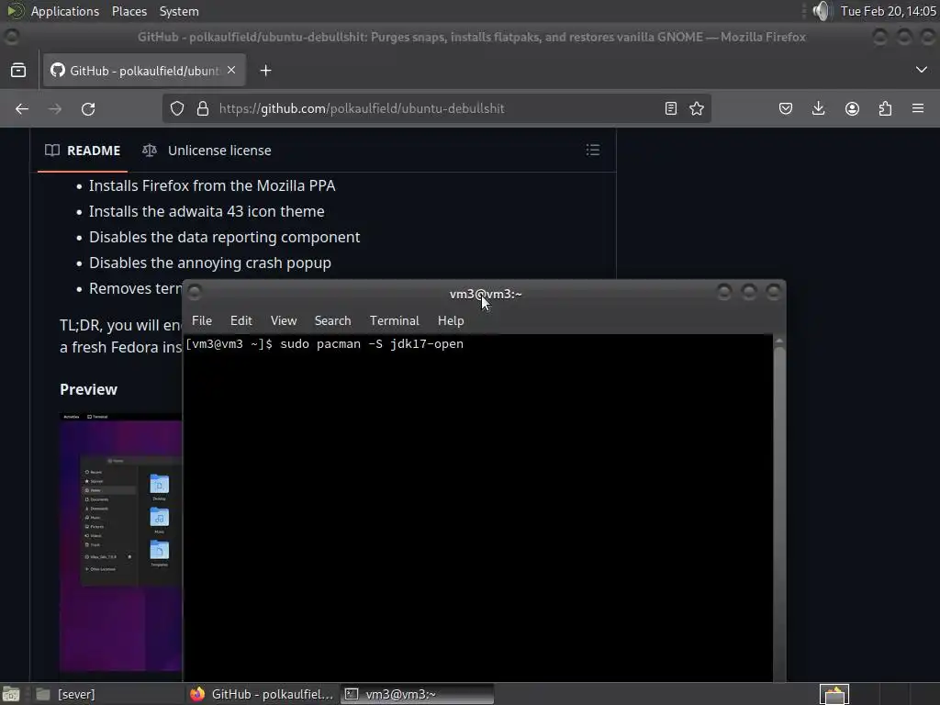Open the README outline list icon
Viewport: 940px width, 705px height.
[x=593, y=150]
